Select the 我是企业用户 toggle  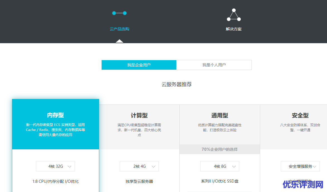click(139, 65)
